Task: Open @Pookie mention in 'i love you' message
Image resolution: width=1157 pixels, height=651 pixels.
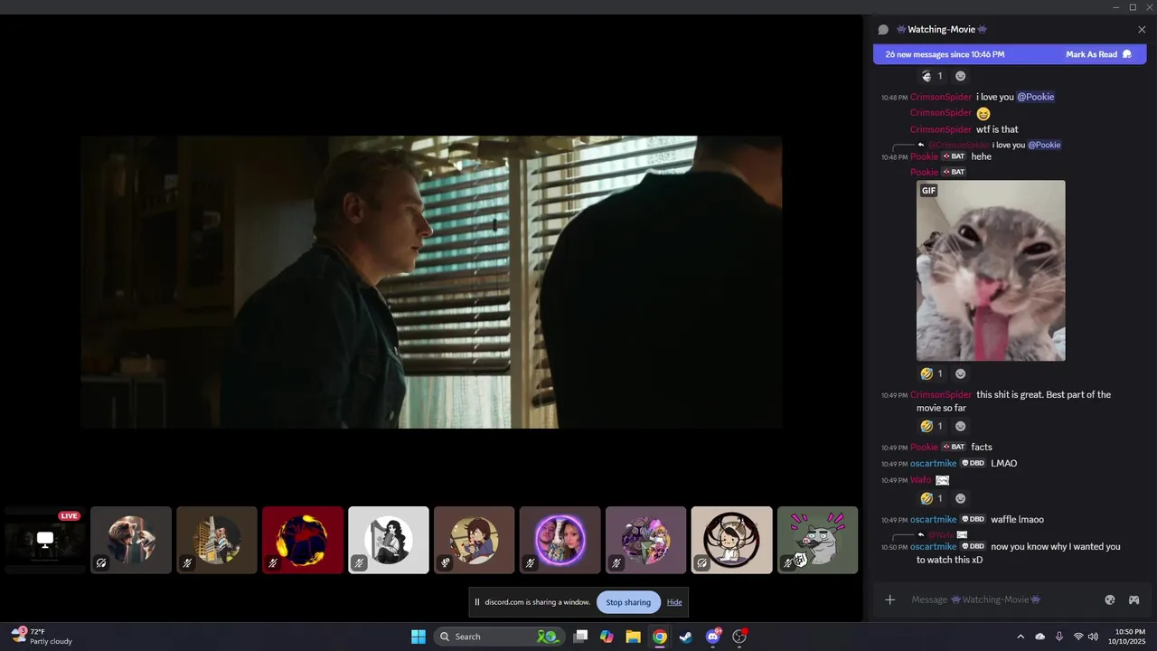Action: pos(1036,97)
